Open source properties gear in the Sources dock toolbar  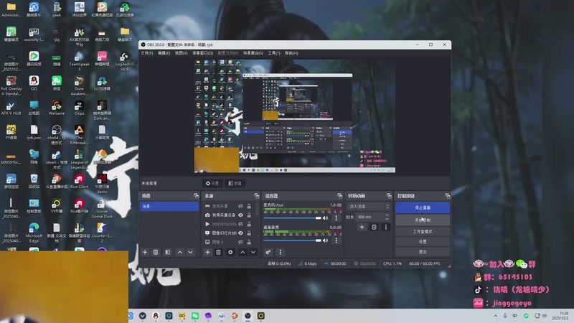[230, 253]
